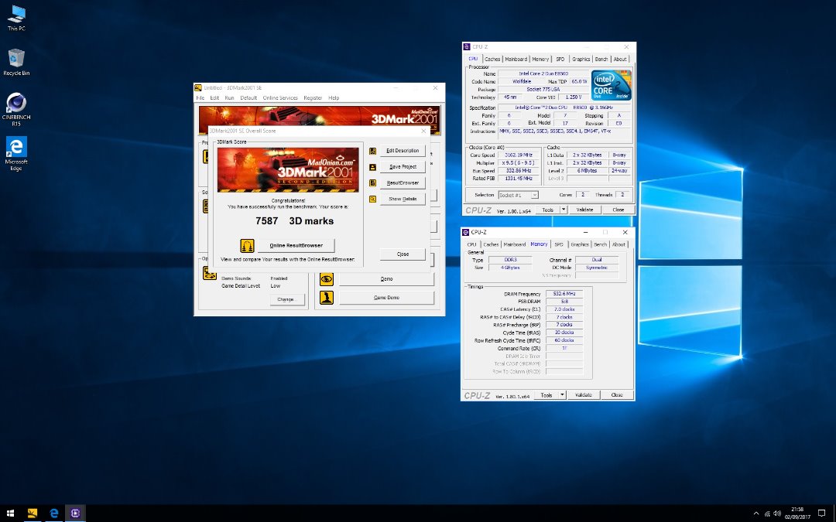Click Validate in upper CPU-Z window
Screen dimensions: 836x522
(584, 210)
